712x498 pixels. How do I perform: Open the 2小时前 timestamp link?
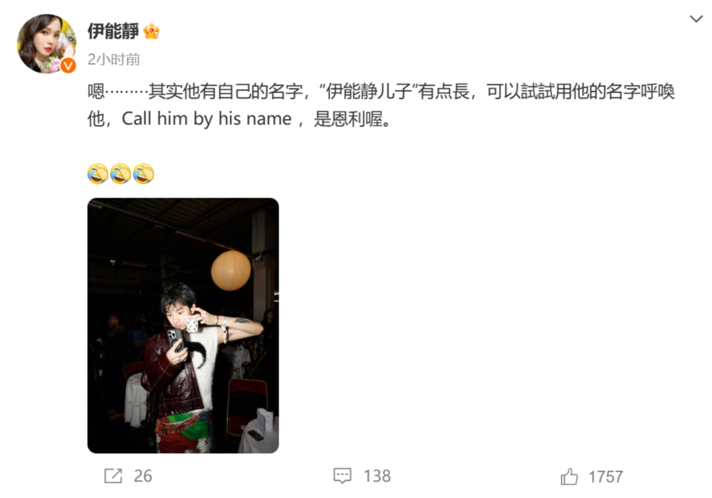[113, 59]
